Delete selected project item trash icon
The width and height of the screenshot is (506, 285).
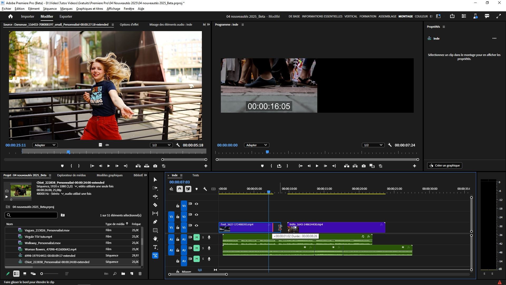[140, 274]
